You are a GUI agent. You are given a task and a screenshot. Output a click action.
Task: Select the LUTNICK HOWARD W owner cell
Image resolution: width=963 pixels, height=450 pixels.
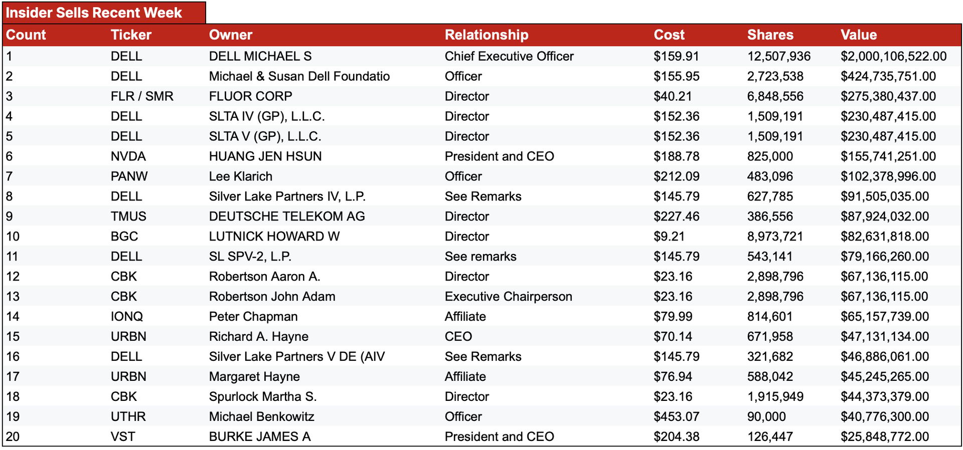[274, 237]
